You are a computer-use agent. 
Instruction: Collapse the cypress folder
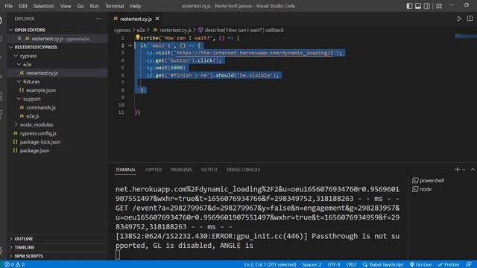click(x=28, y=56)
